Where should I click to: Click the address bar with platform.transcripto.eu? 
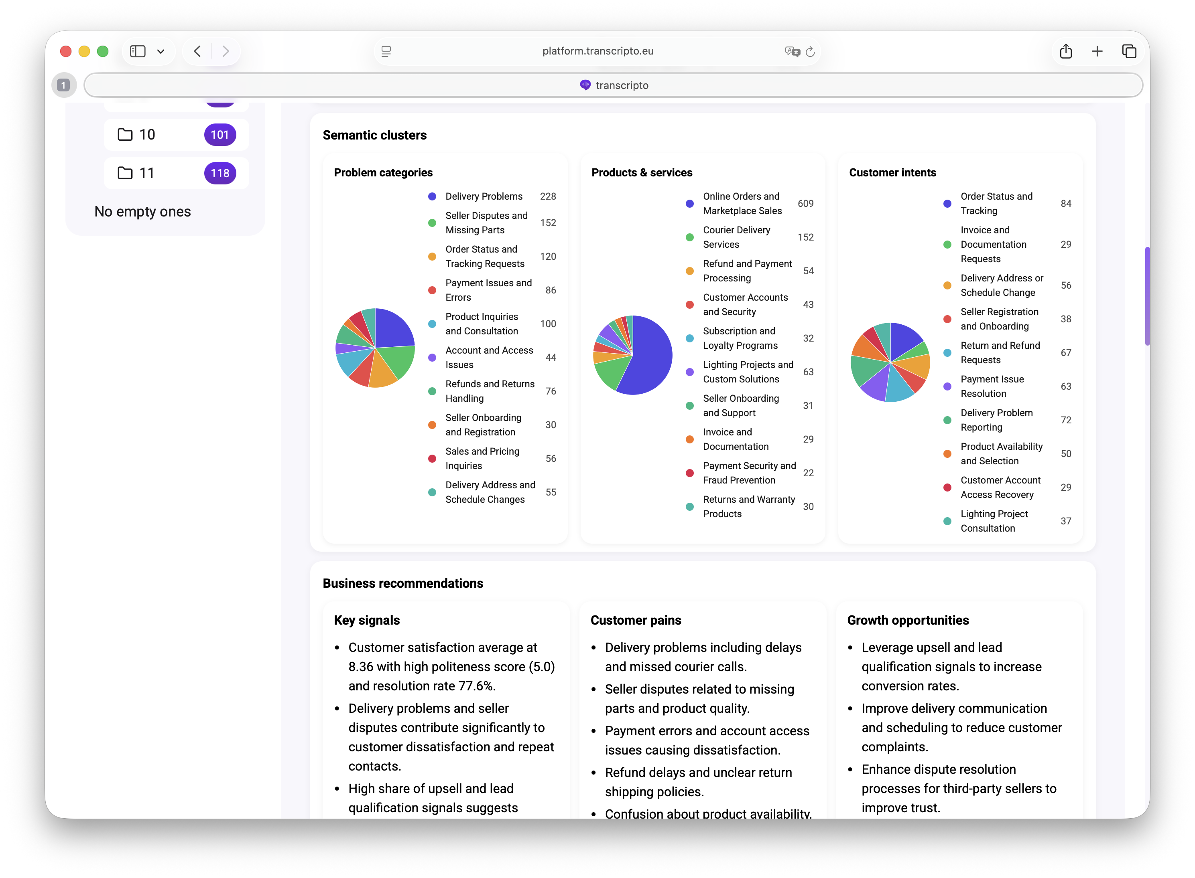point(597,51)
